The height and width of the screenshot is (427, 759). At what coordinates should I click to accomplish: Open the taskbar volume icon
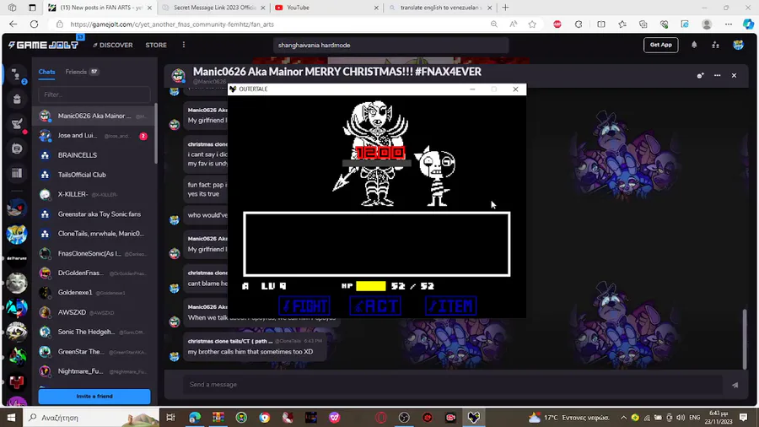[681, 418]
